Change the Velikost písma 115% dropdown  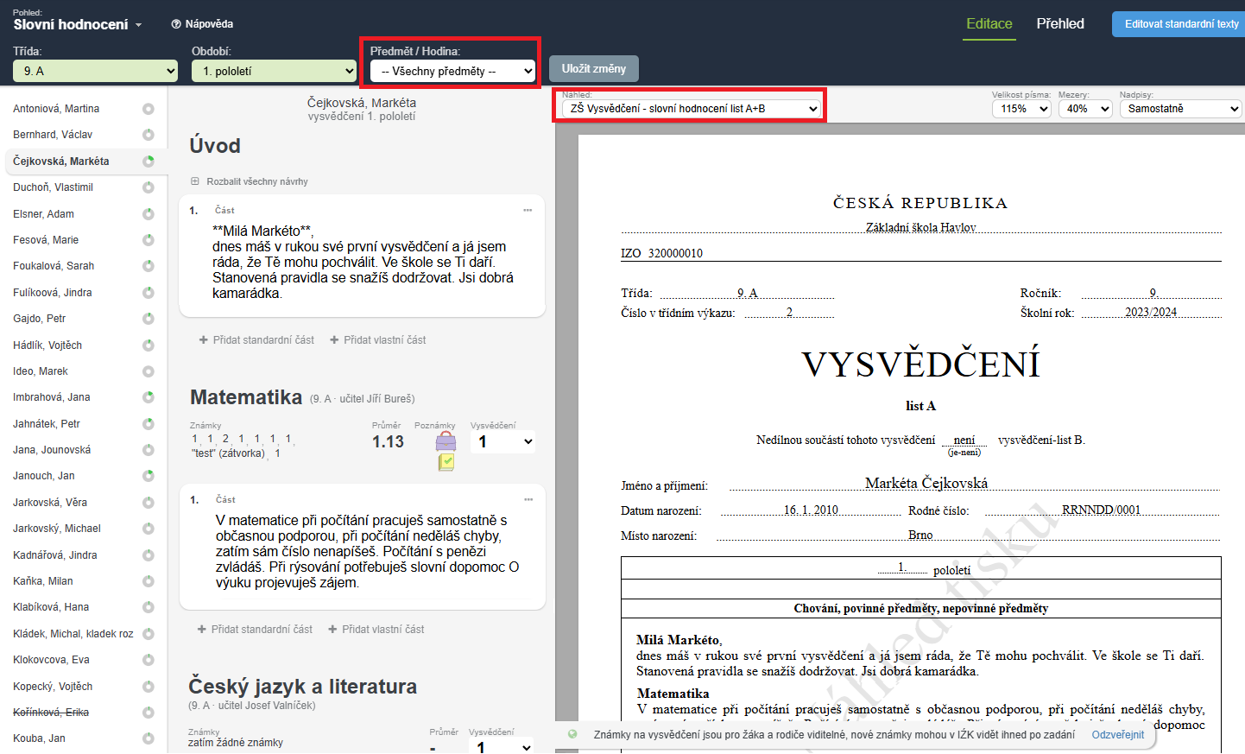(1021, 109)
